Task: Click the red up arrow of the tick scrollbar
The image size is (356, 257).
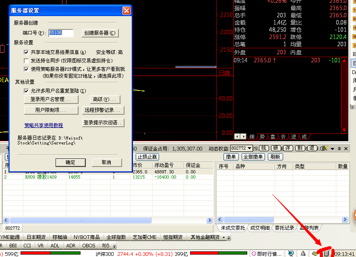Action: tap(344, 60)
